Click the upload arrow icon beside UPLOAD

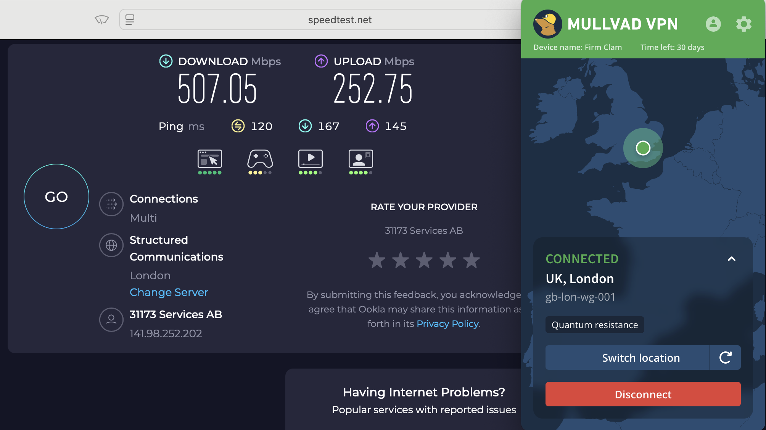(321, 61)
